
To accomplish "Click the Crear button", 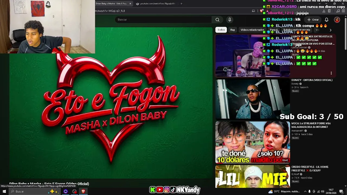I will pos(313,19).
